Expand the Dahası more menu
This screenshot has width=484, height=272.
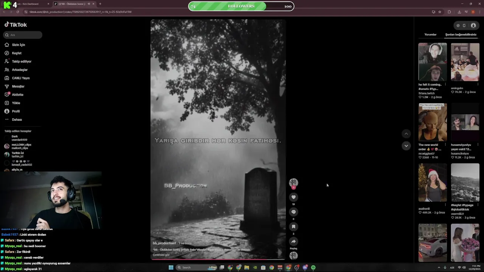(x=13, y=120)
